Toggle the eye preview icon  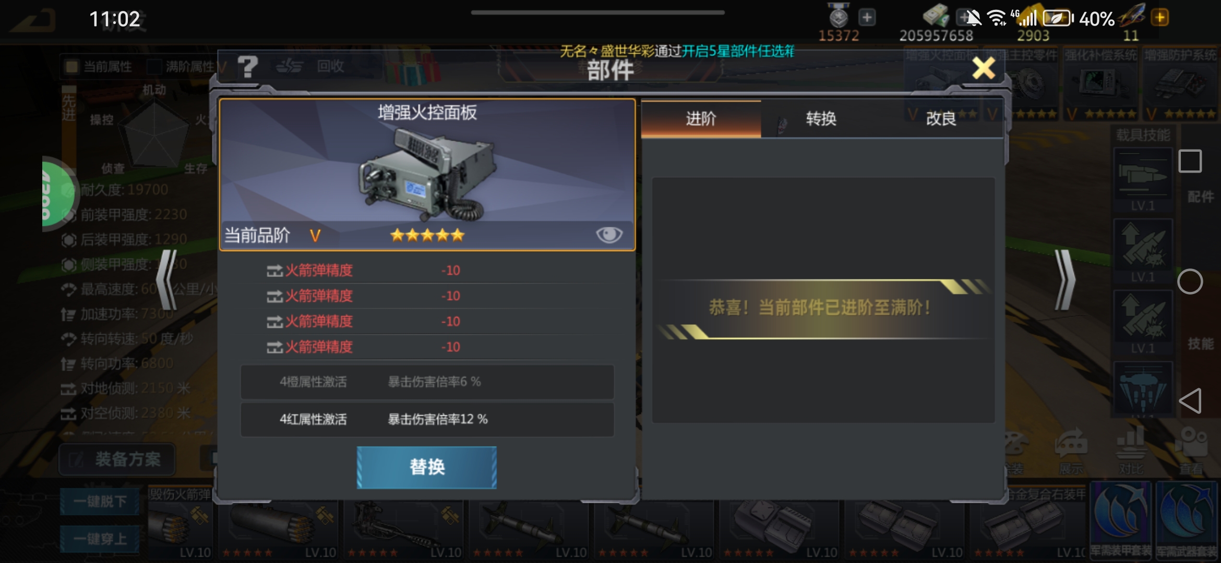click(x=609, y=235)
